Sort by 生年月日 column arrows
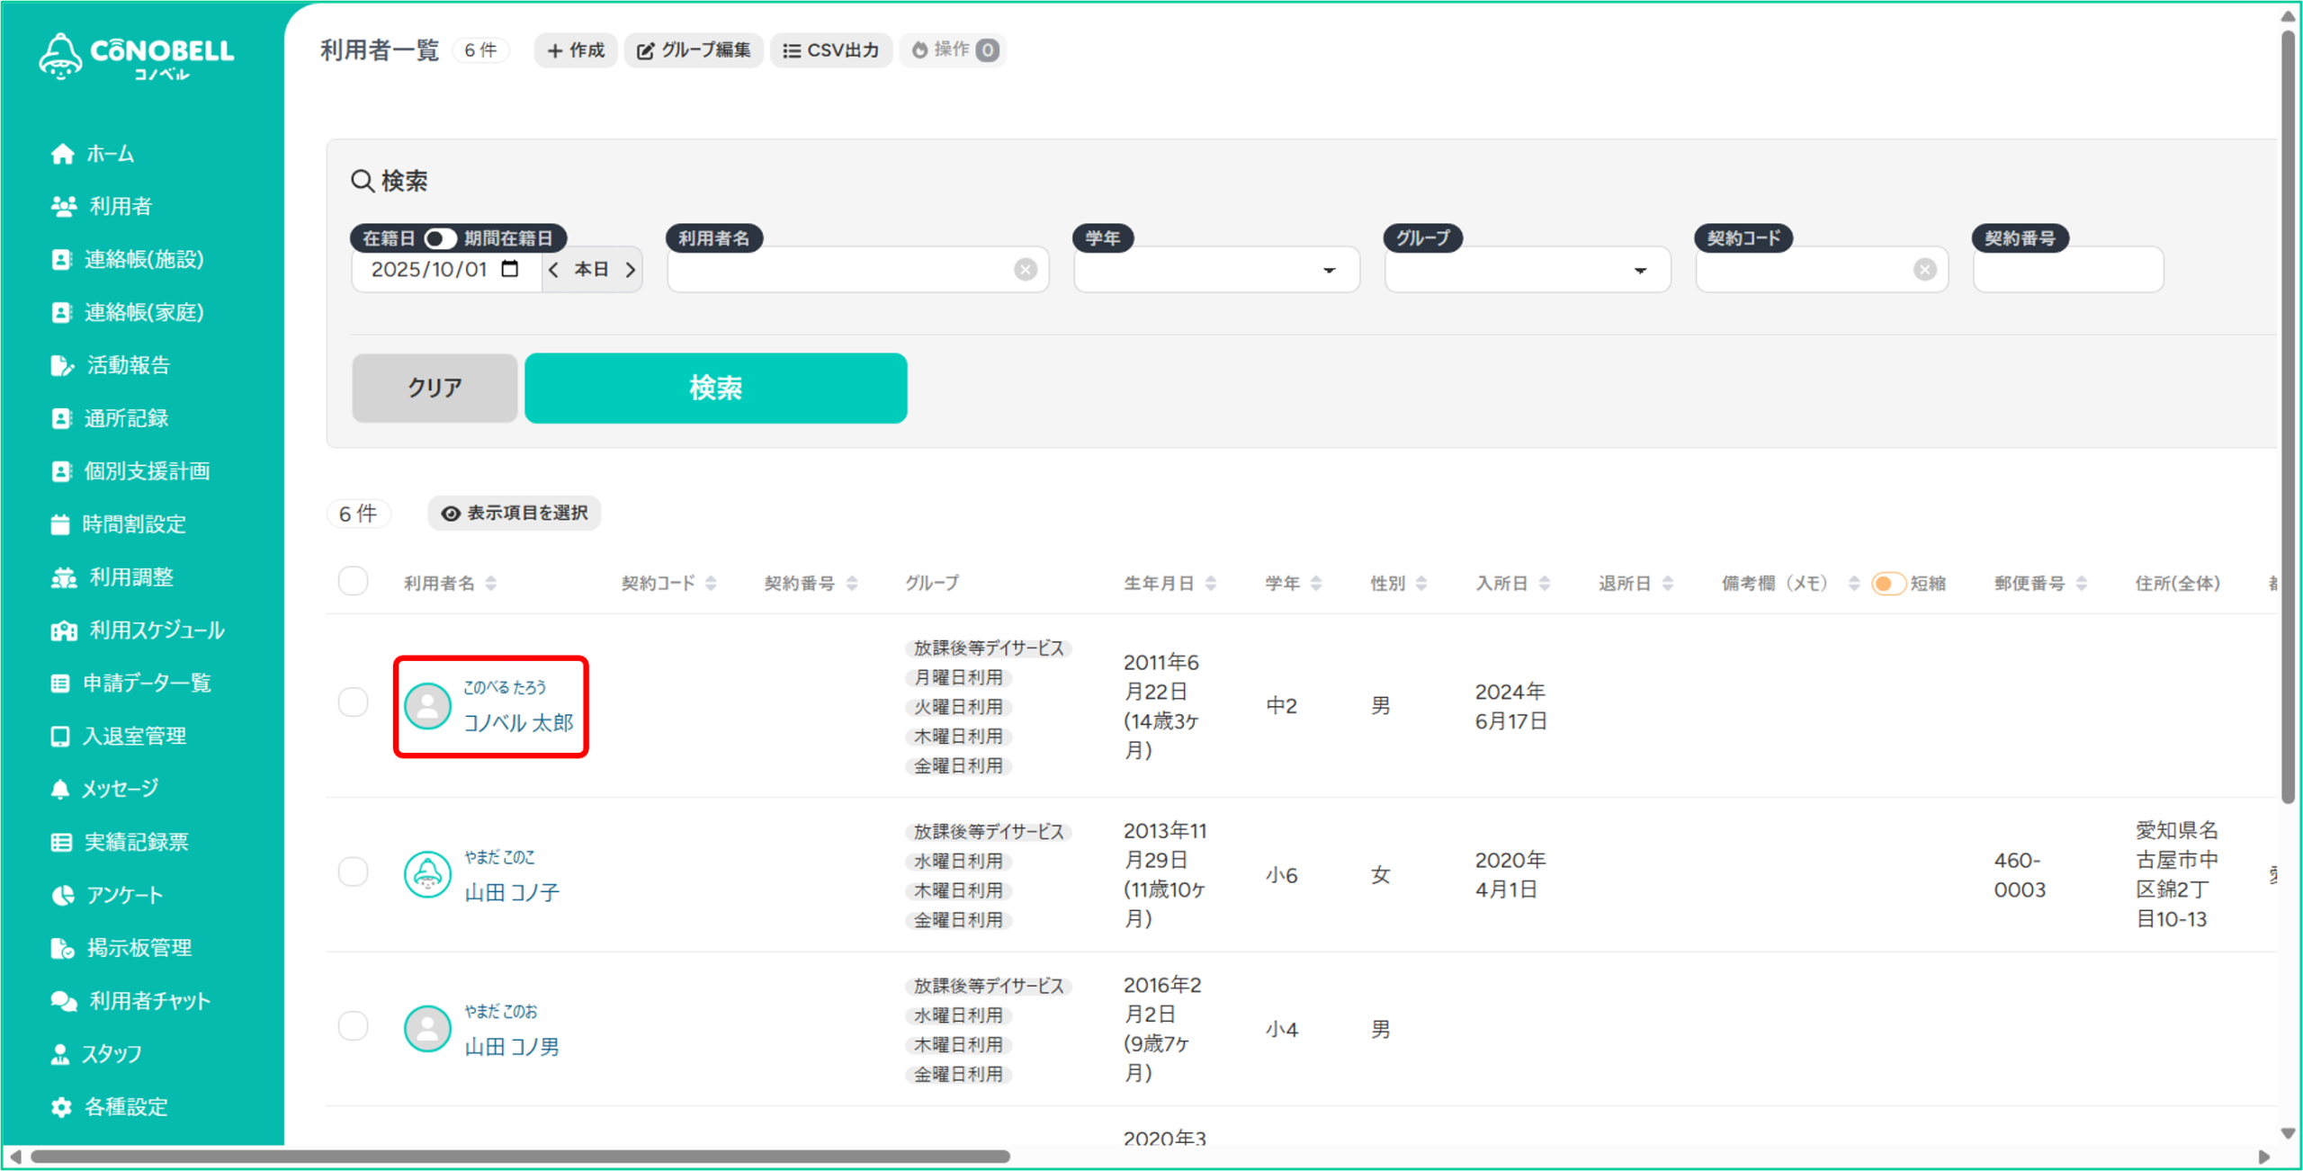Viewport: 2303px width, 1171px height. 1211,584
